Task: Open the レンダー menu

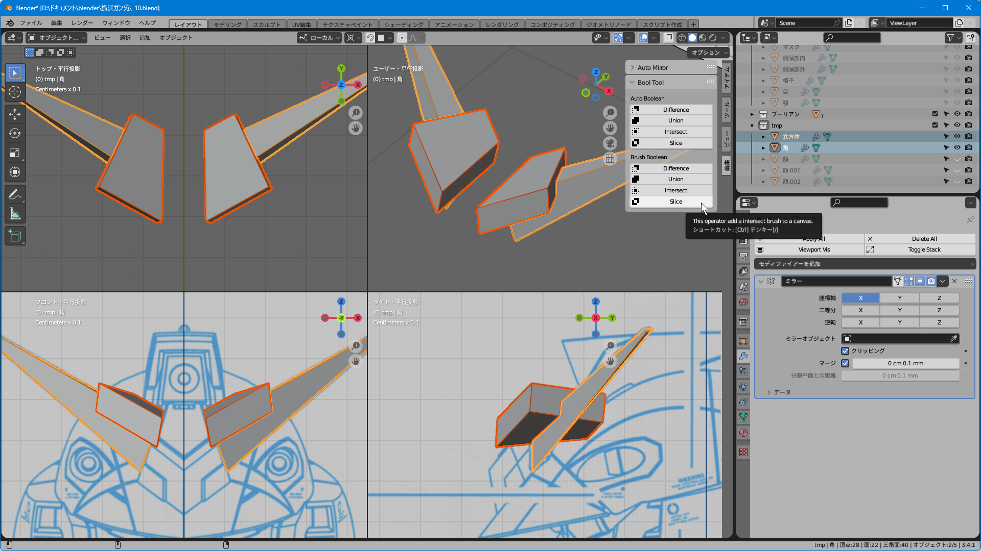Action: point(82,23)
